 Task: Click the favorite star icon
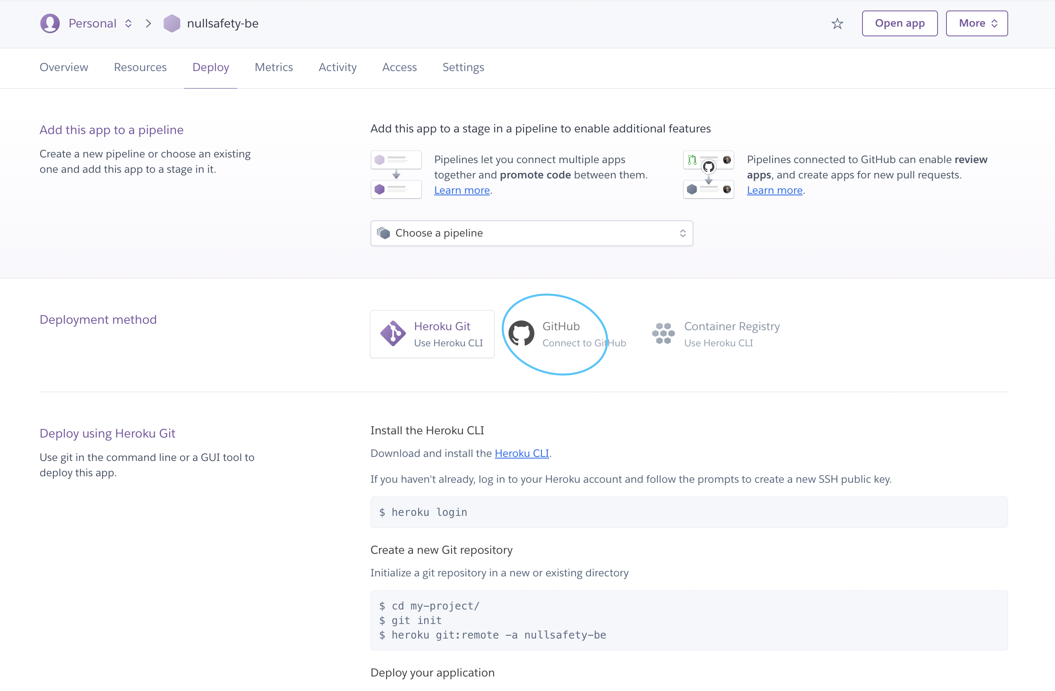point(837,23)
